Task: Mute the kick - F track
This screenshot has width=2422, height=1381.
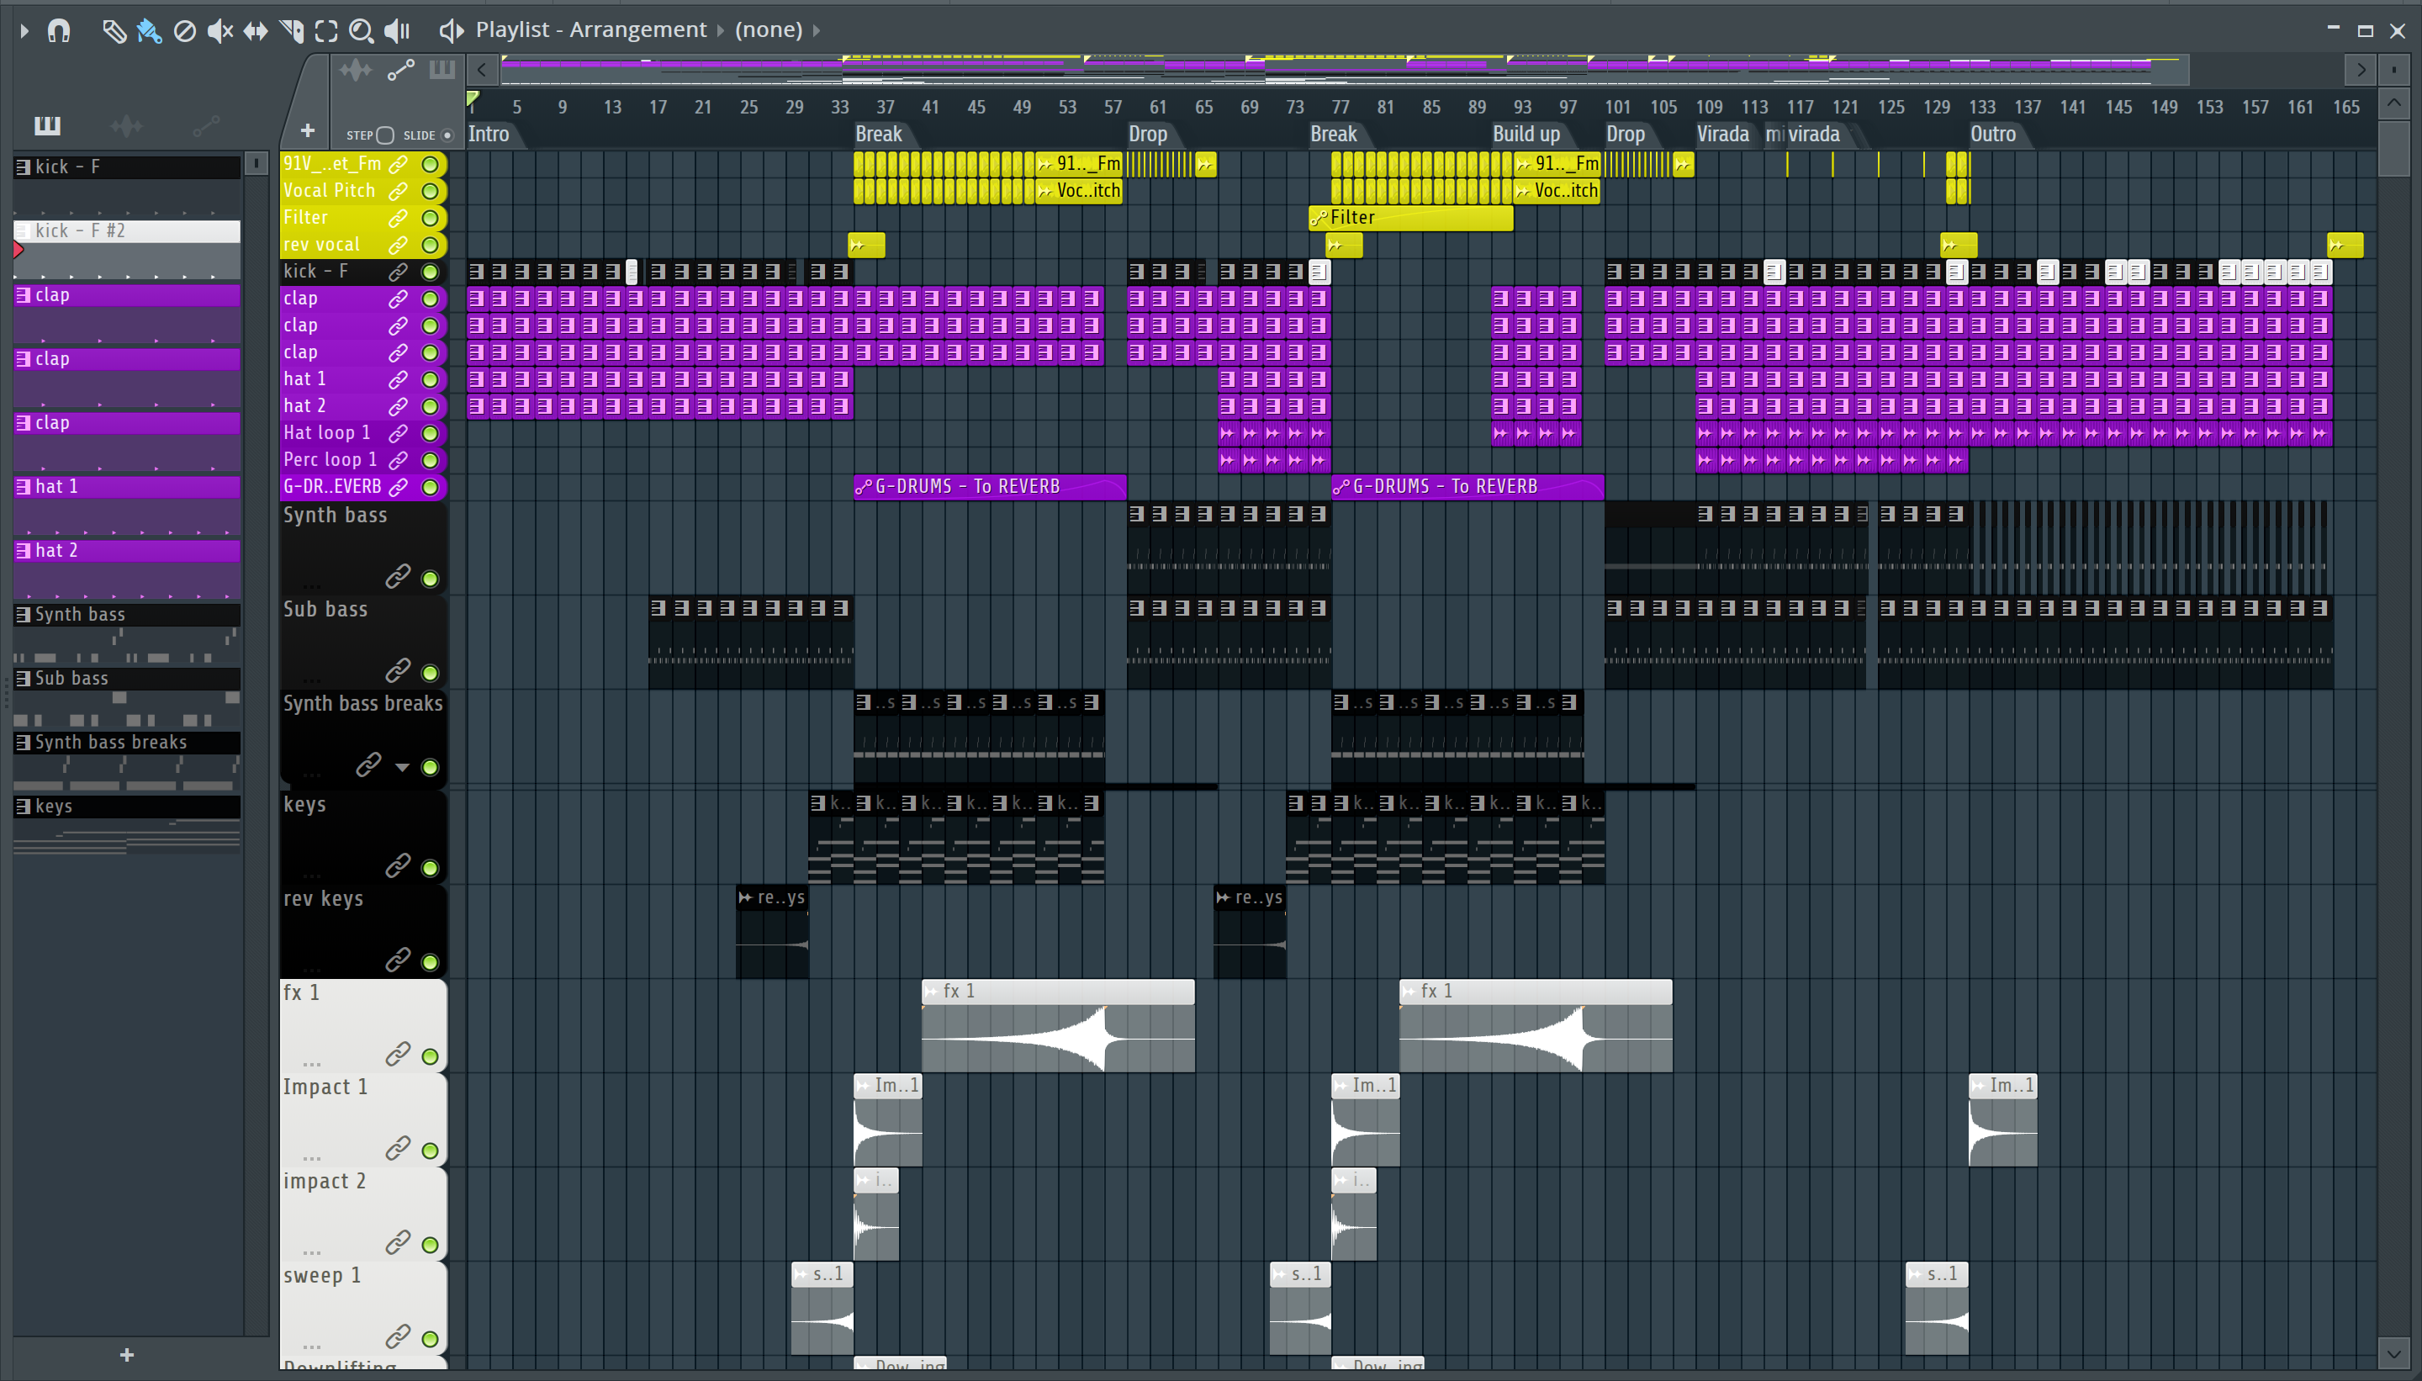Action: 430,272
